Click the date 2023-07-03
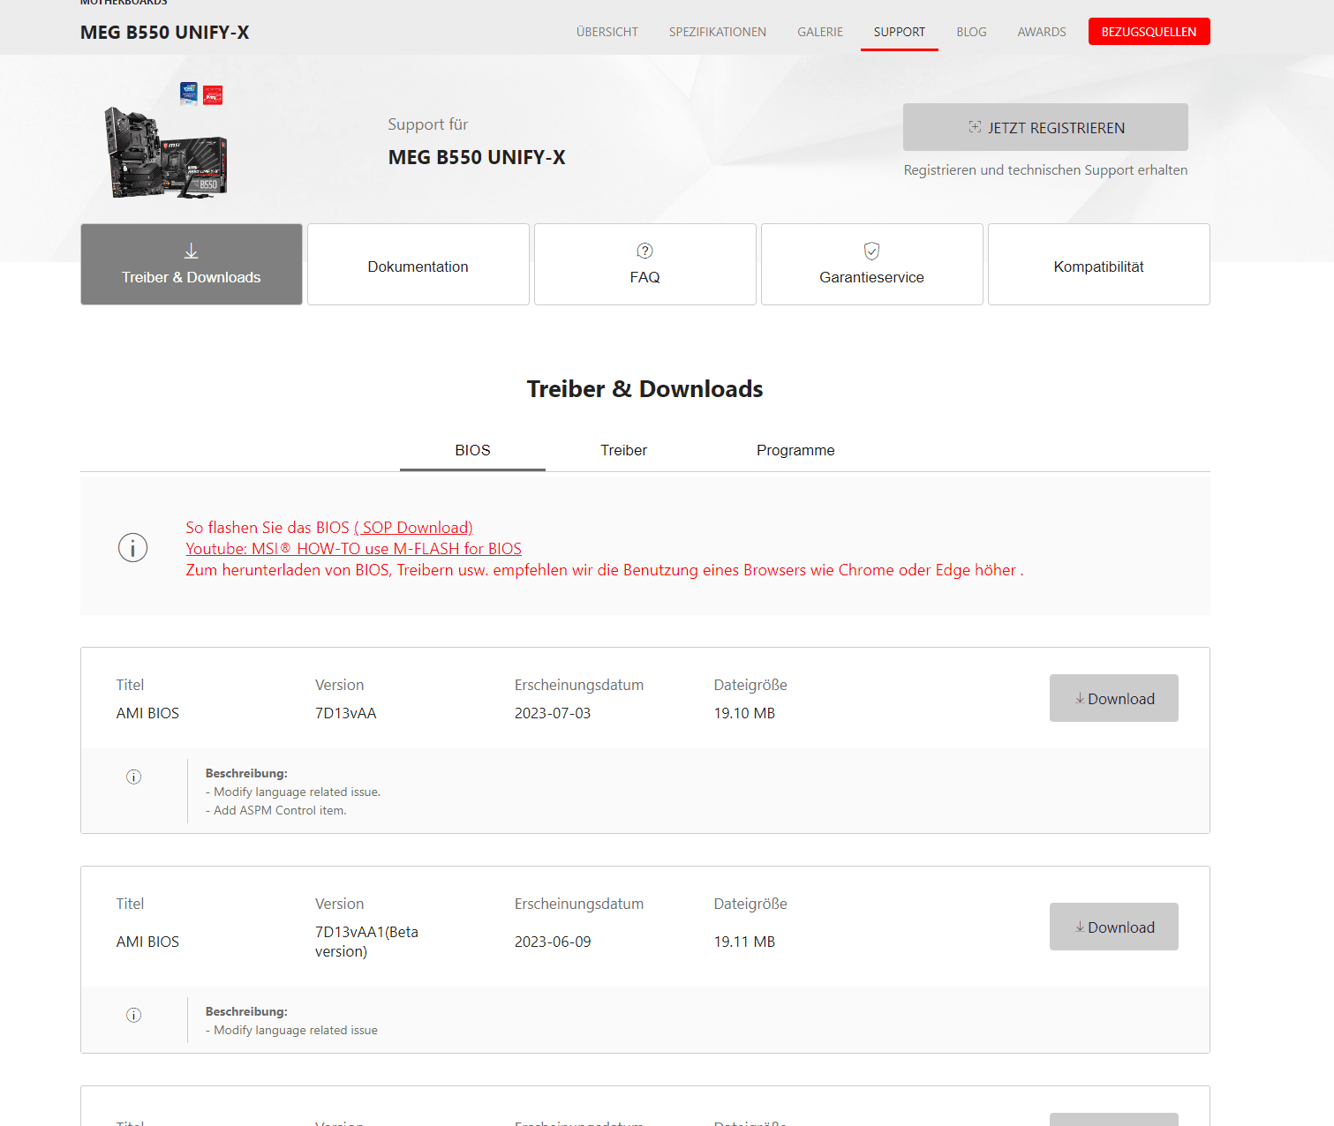 coord(553,713)
